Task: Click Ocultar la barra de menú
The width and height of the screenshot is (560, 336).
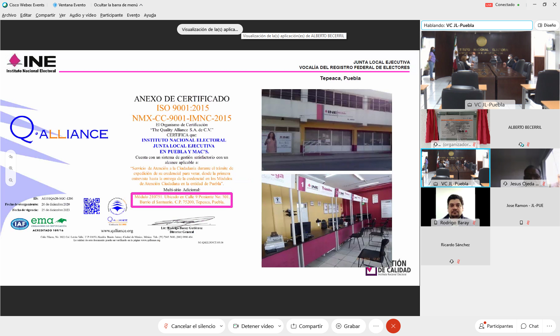Action: (x=118, y=5)
